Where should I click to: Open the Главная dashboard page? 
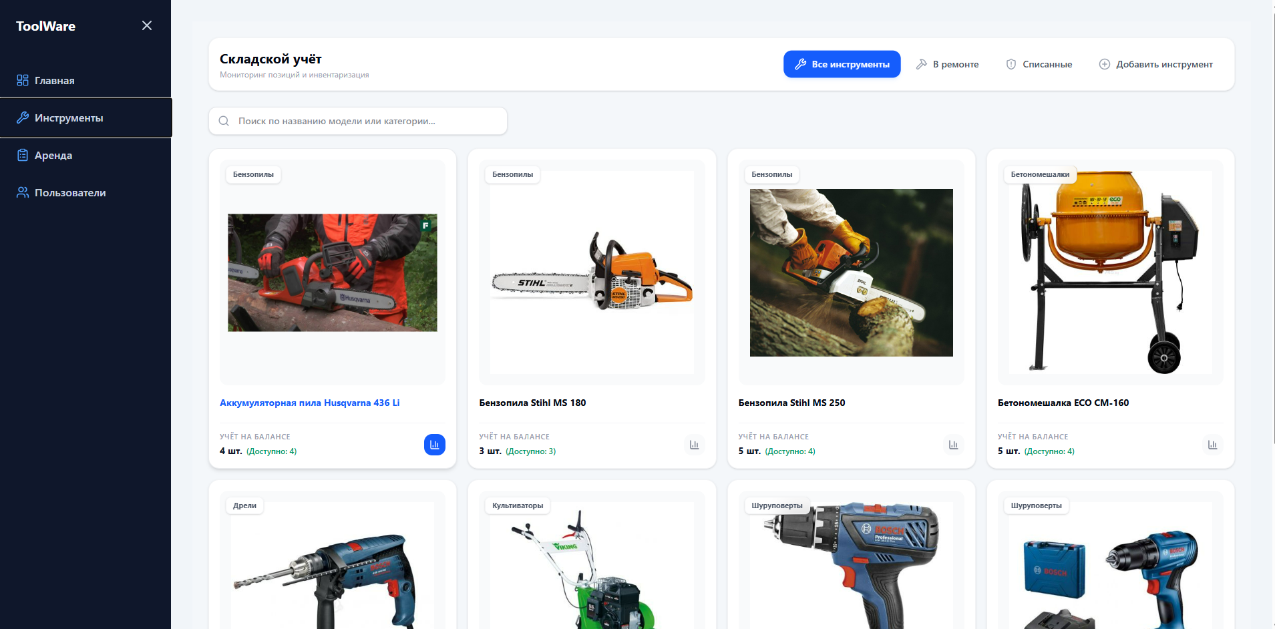85,80
